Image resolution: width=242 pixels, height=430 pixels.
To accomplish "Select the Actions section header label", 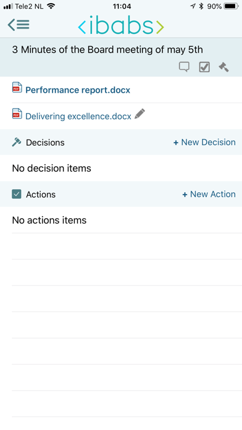I will click(x=41, y=195).
